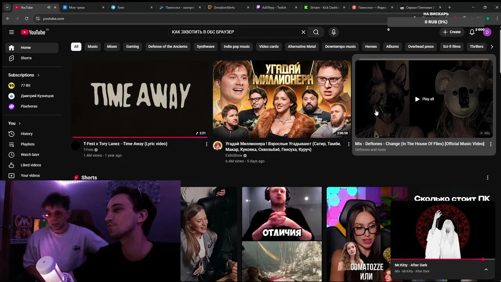The width and height of the screenshot is (501, 282).
Task: Open more options for Time Away video
Action: coord(207,144)
